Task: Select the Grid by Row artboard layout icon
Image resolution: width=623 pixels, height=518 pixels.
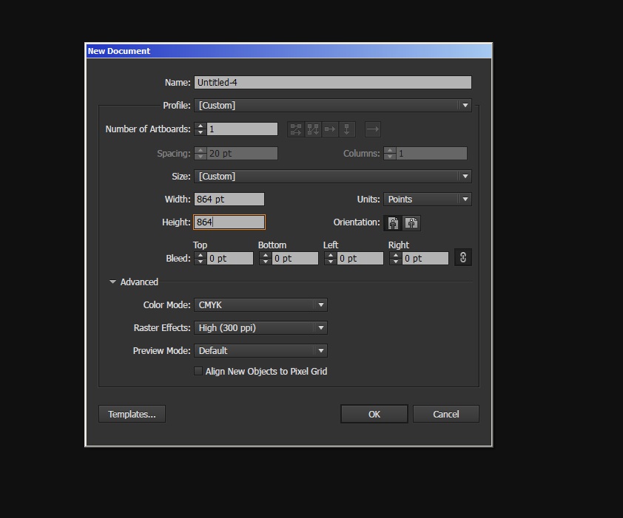Action: coord(296,129)
